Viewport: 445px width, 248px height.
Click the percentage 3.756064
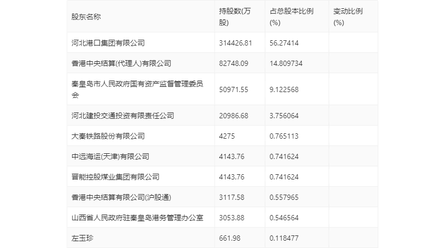pos(284,116)
